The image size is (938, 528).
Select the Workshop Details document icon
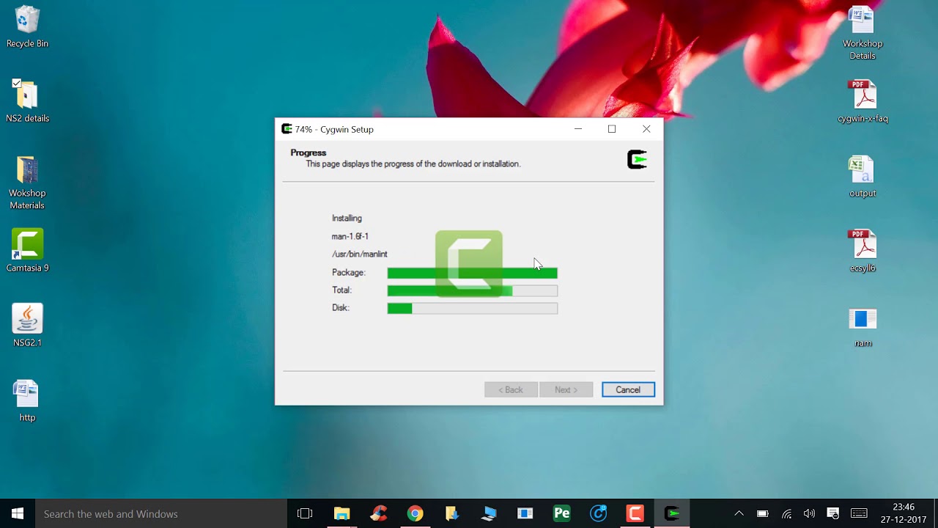(863, 33)
